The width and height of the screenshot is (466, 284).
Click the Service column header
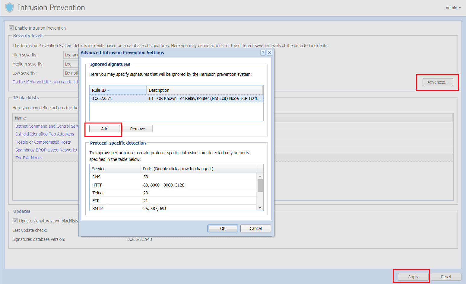click(115, 169)
